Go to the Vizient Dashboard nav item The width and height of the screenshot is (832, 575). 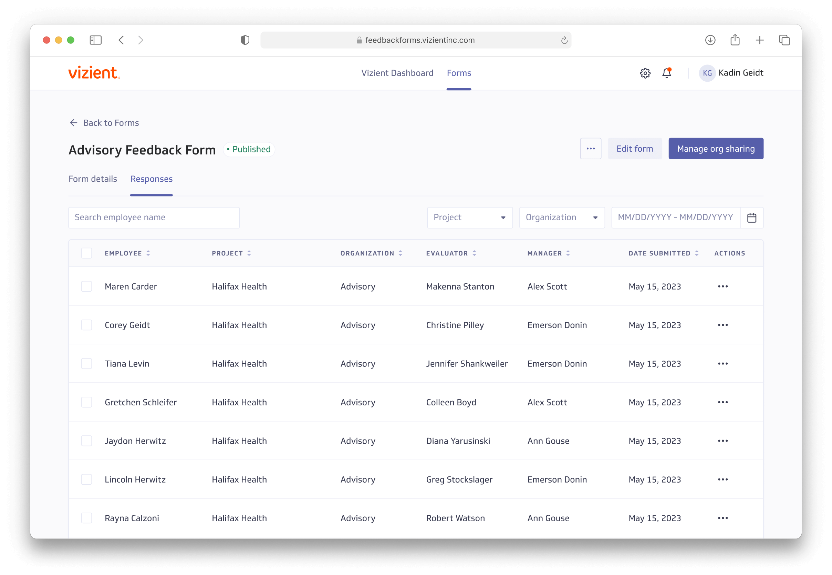click(x=397, y=73)
